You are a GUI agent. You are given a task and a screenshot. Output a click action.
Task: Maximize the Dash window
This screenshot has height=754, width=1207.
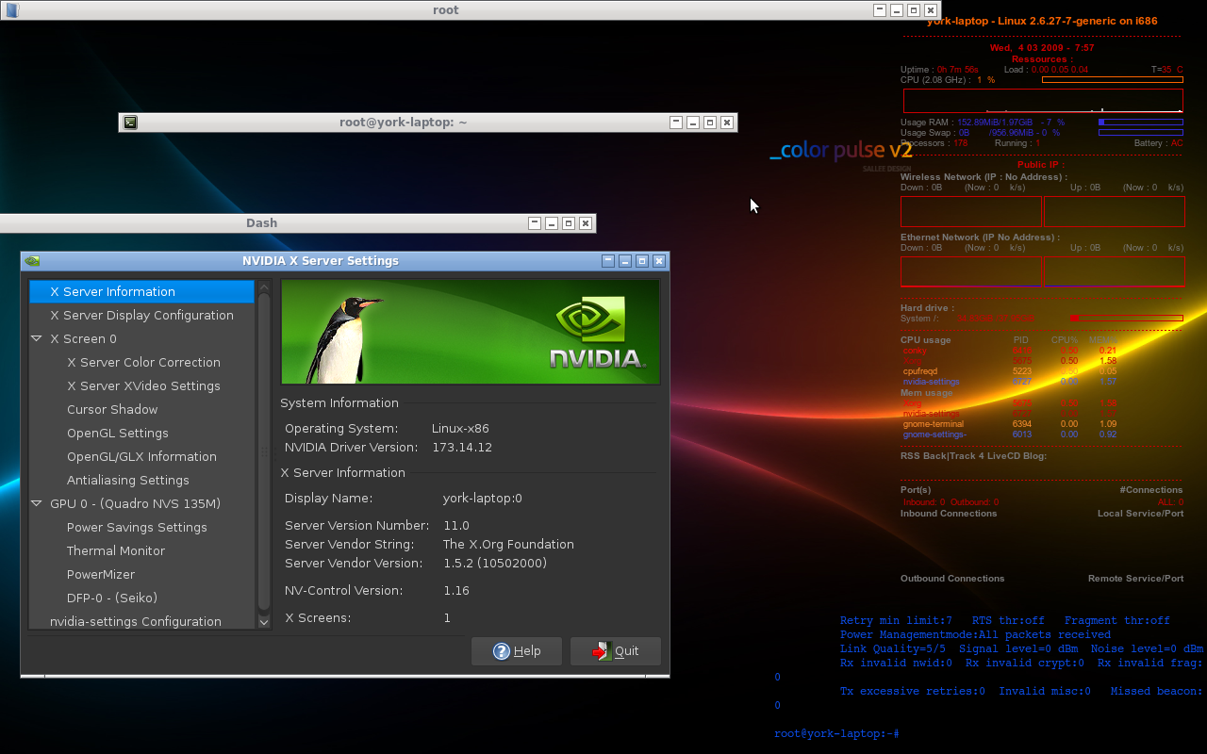[x=569, y=223]
